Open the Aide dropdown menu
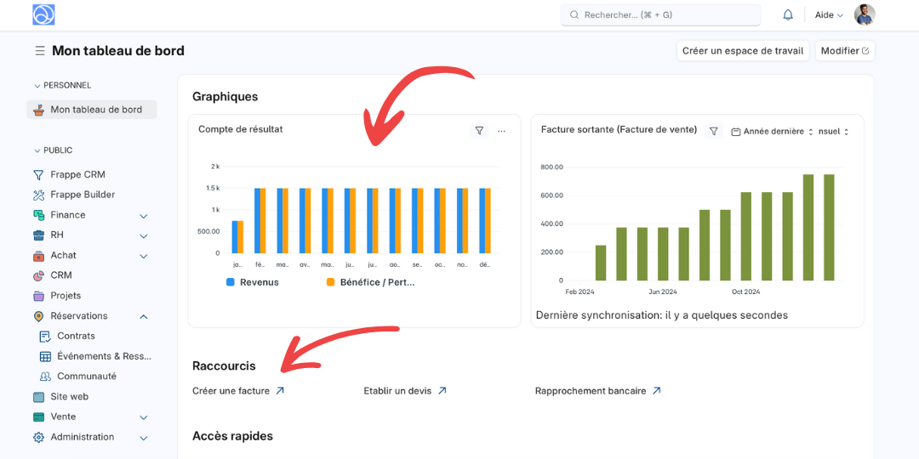 tap(829, 15)
